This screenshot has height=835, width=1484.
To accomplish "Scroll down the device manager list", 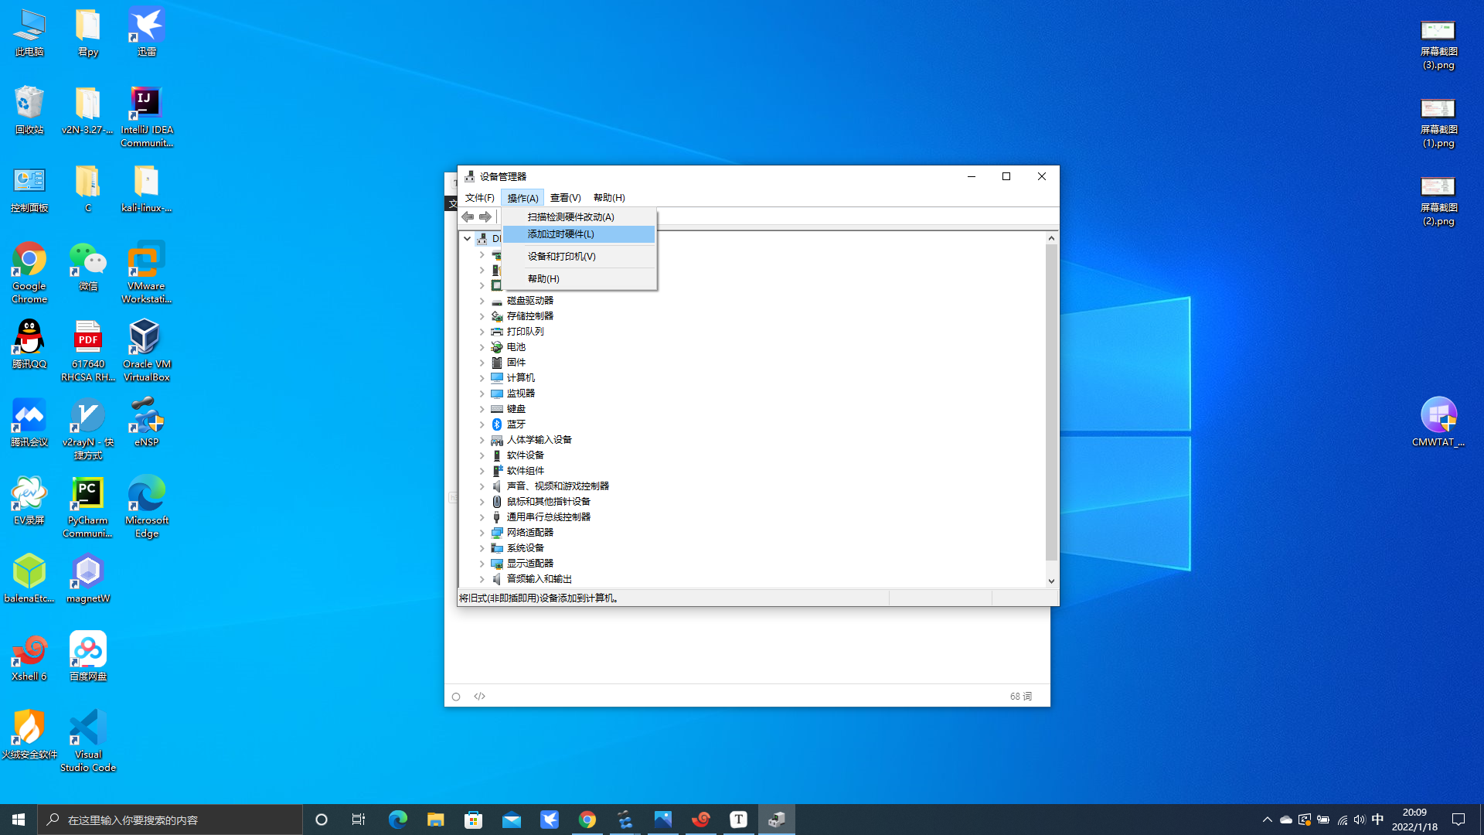I will click(1051, 581).
